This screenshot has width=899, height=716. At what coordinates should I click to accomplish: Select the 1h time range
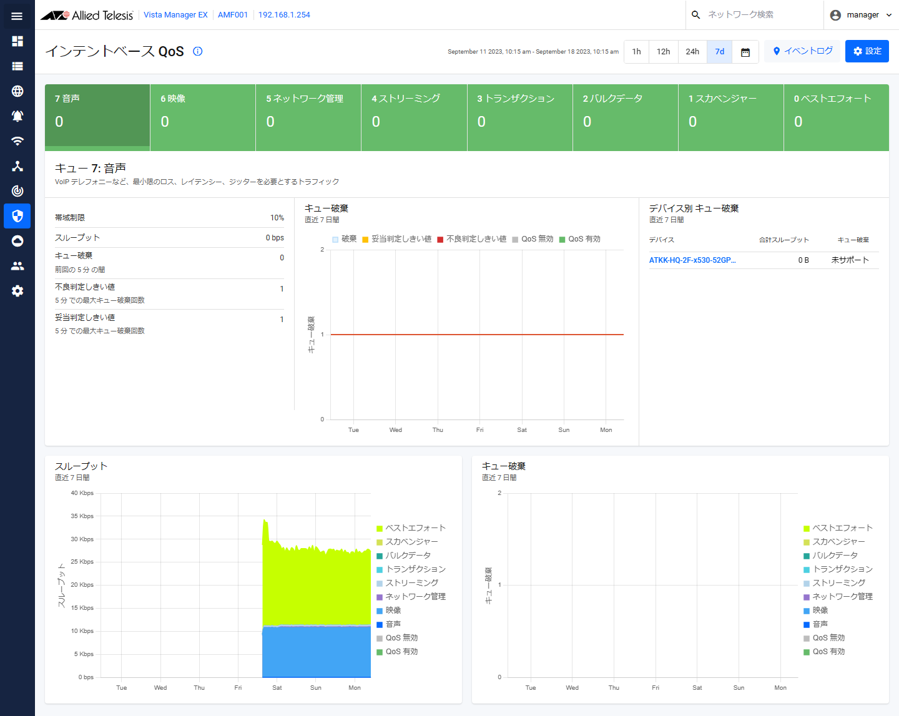point(636,52)
